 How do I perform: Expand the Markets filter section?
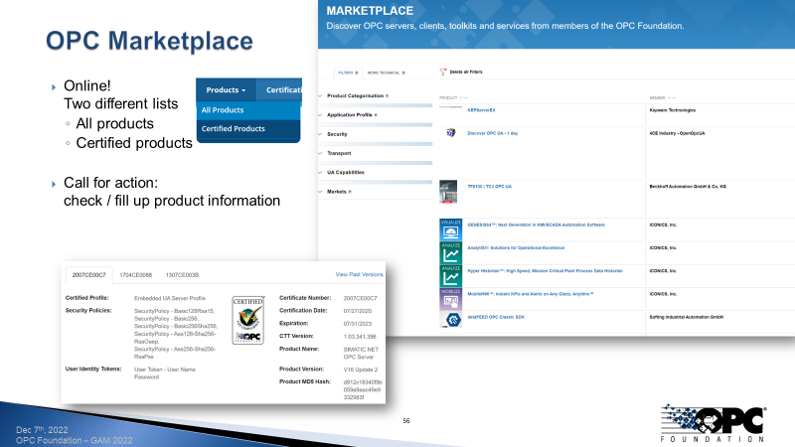[339, 192]
